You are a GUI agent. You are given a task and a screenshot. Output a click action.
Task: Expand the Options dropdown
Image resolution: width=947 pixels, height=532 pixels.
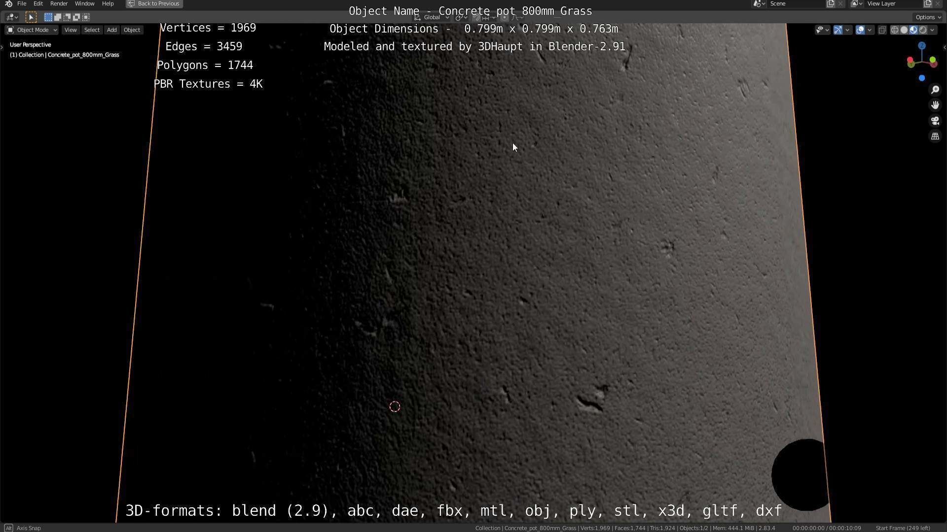pyautogui.click(x=928, y=17)
